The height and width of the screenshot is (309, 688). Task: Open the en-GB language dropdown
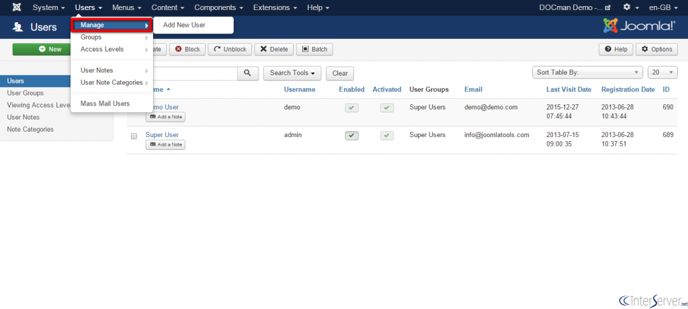pos(663,7)
